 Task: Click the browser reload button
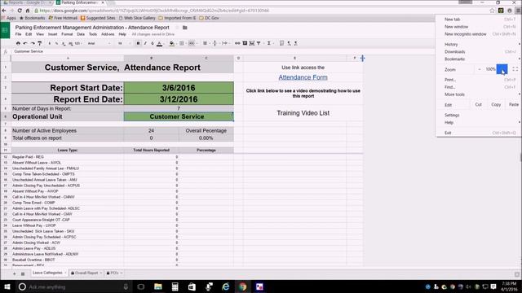point(20,11)
